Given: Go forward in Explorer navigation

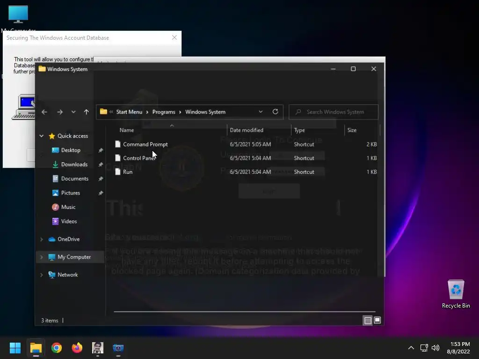Looking at the screenshot, I should click(x=60, y=112).
